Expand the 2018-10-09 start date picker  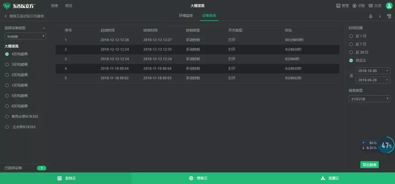click(x=373, y=71)
